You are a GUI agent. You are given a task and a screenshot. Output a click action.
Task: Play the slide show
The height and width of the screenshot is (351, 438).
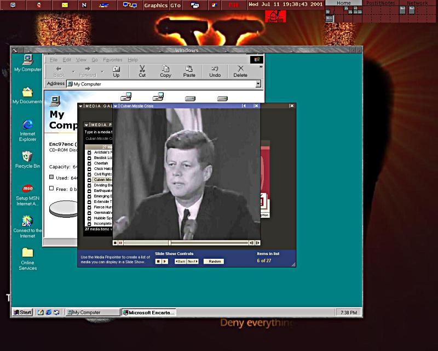[165, 262]
